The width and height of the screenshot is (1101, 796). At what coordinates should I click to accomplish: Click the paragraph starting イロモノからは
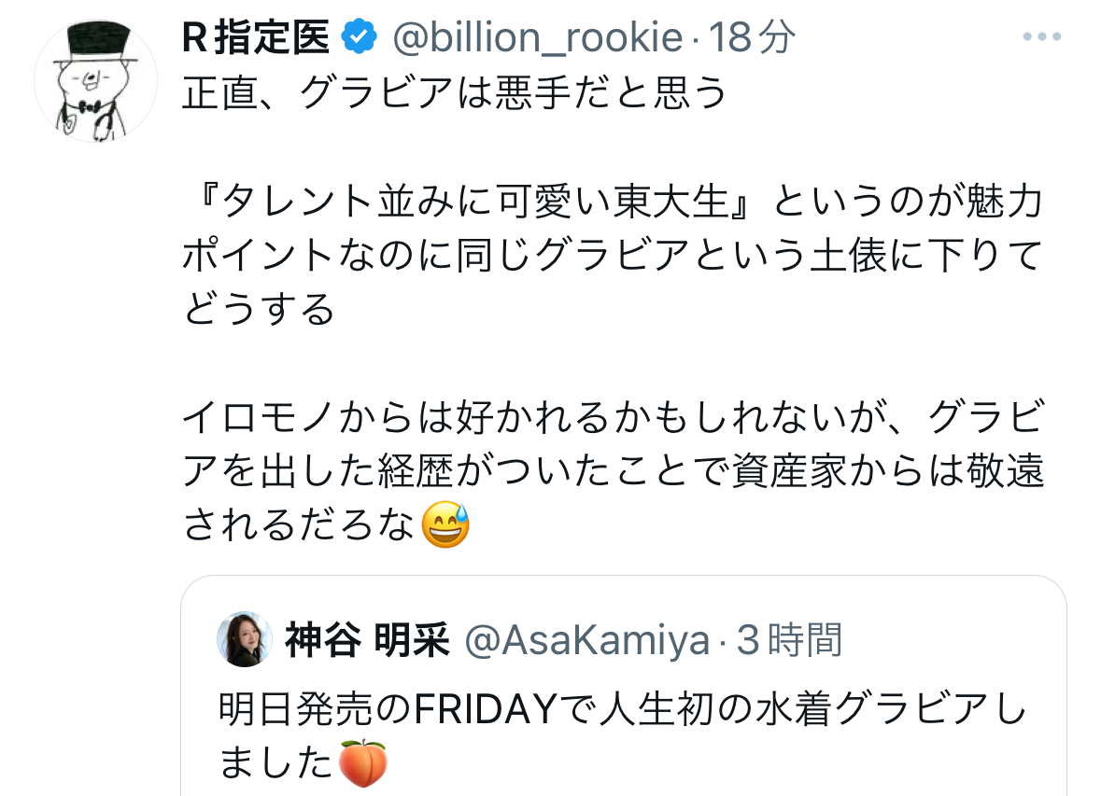coord(614,471)
